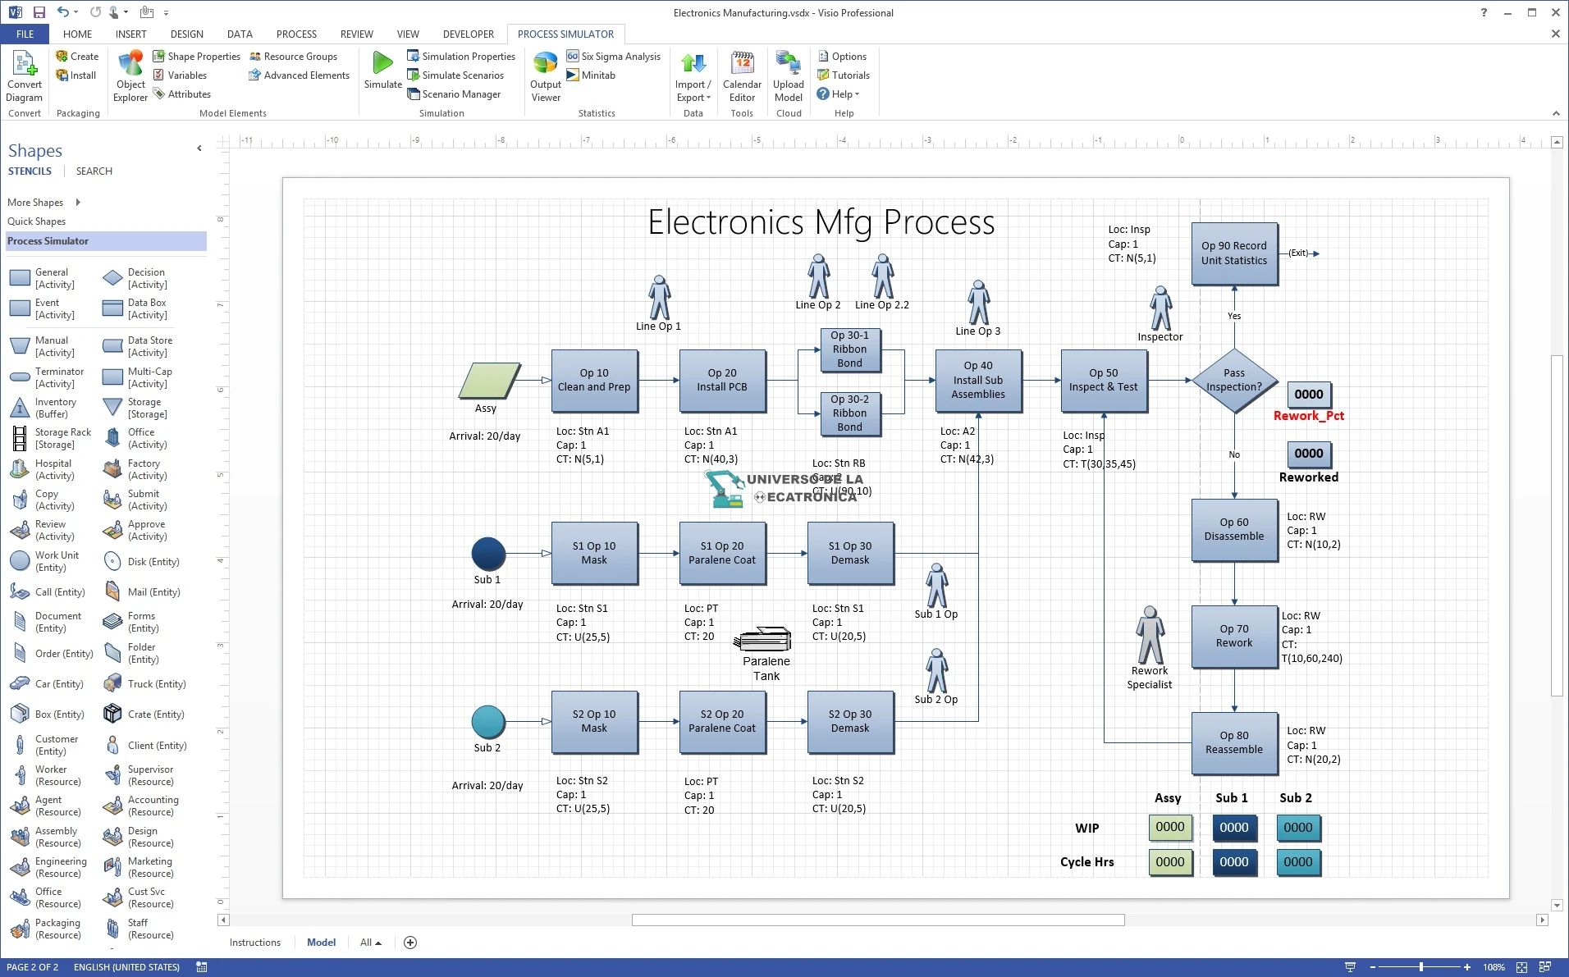
Task: Open Resource Groups
Action: 293,57
